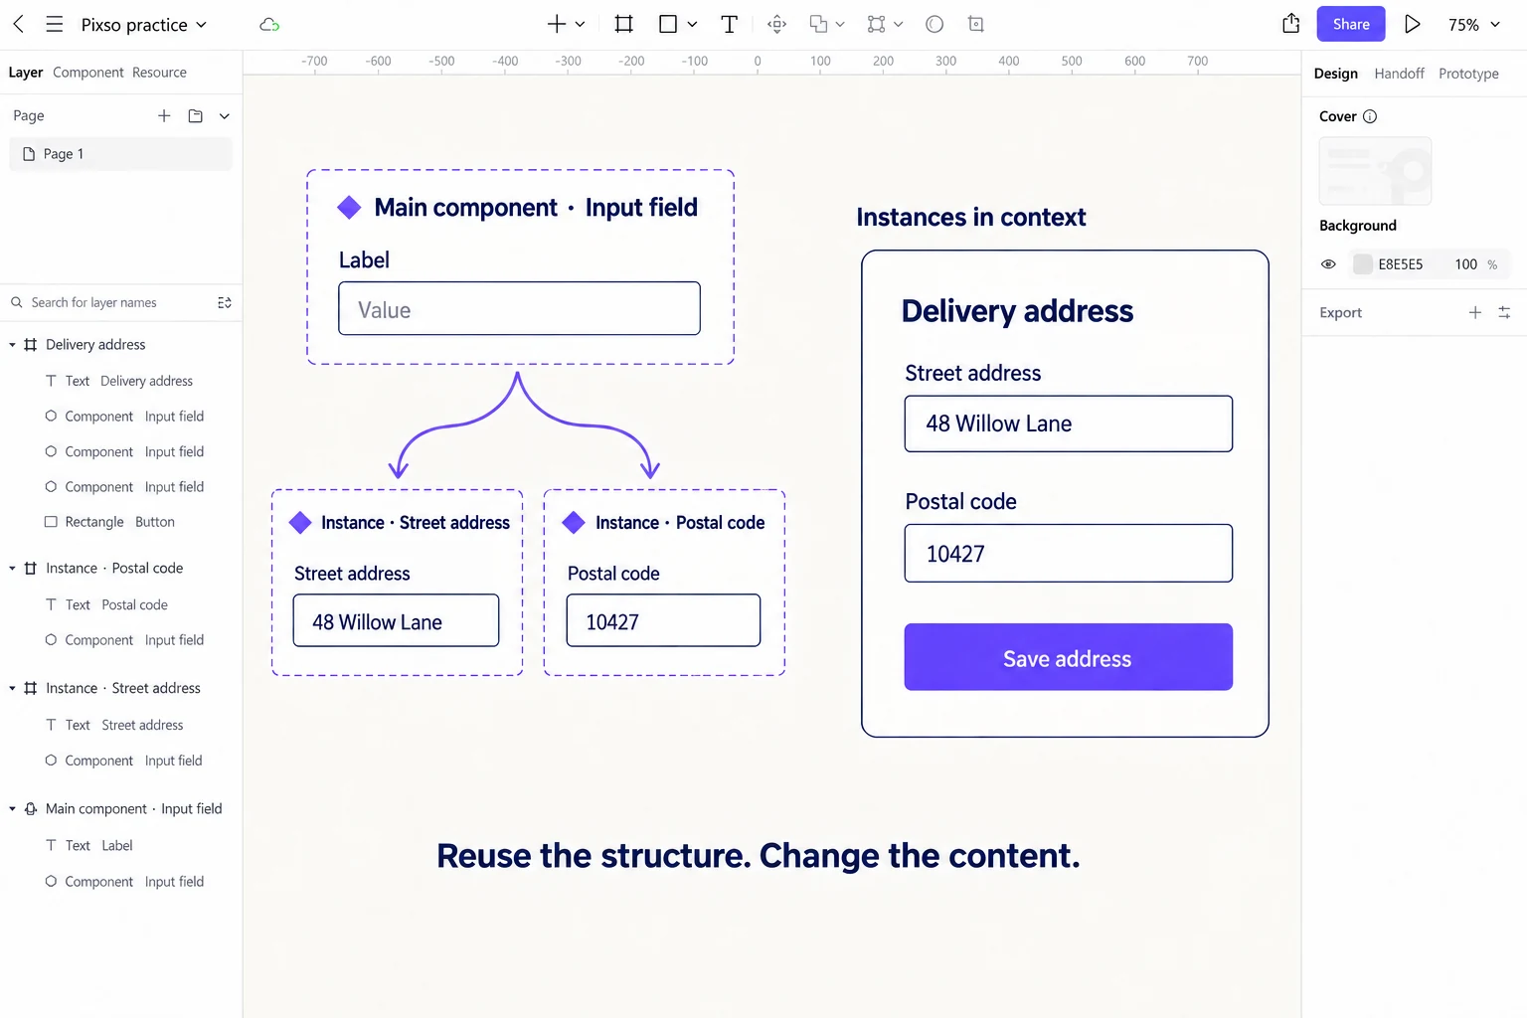Click the cloud sync status icon

pos(269,25)
